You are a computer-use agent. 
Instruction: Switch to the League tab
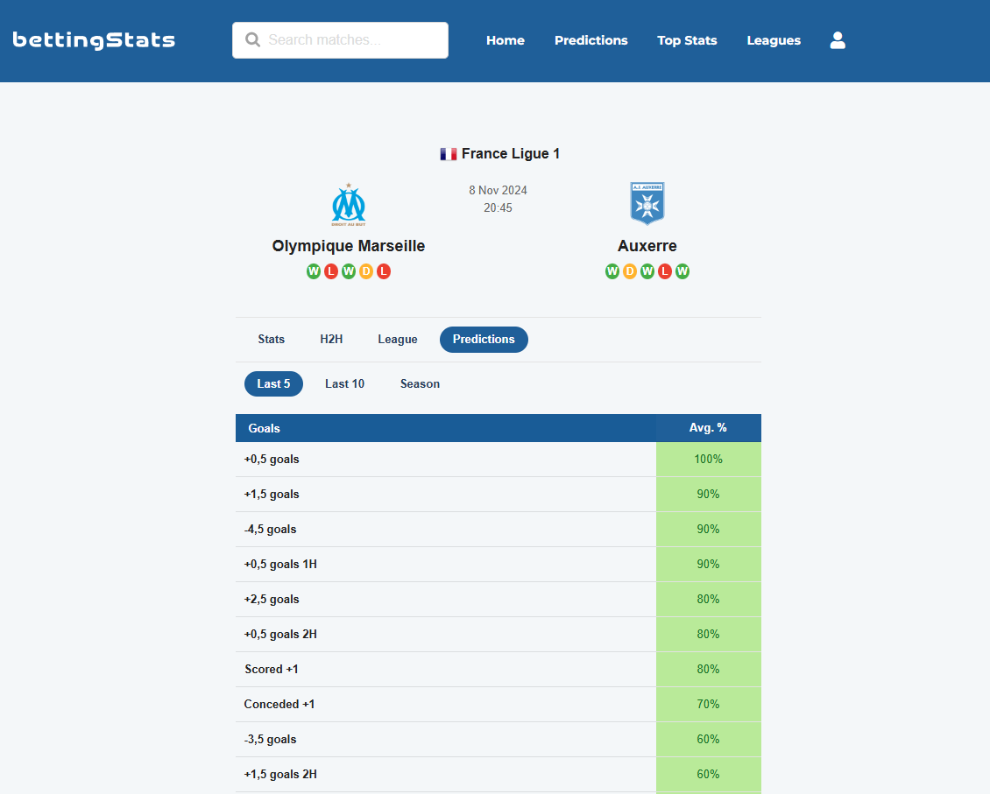pos(398,340)
